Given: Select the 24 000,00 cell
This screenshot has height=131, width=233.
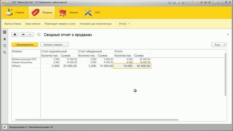Looking at the screenshot, I should tap(142, 59).
